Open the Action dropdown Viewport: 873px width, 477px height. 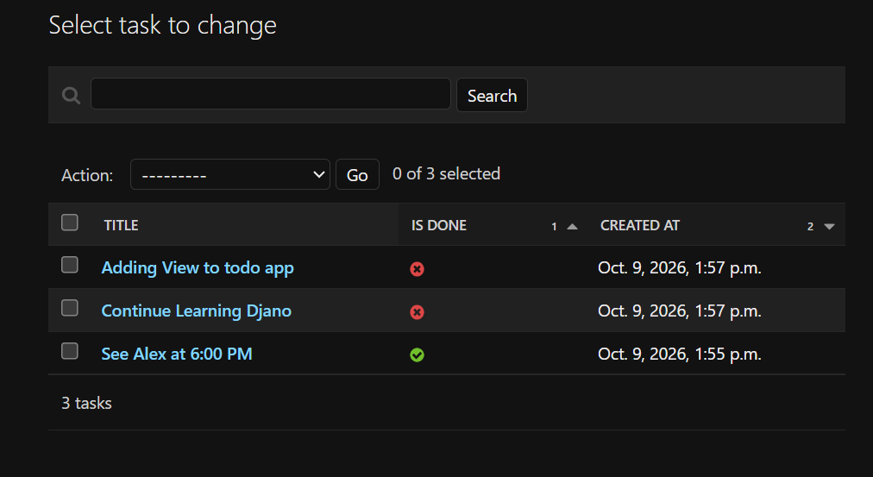tap(230, 175)
